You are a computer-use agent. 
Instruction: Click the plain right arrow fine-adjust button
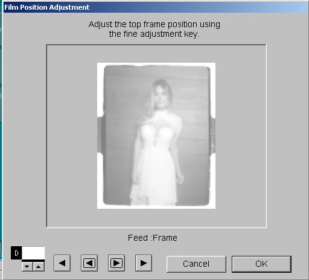[x=144, y=263]
